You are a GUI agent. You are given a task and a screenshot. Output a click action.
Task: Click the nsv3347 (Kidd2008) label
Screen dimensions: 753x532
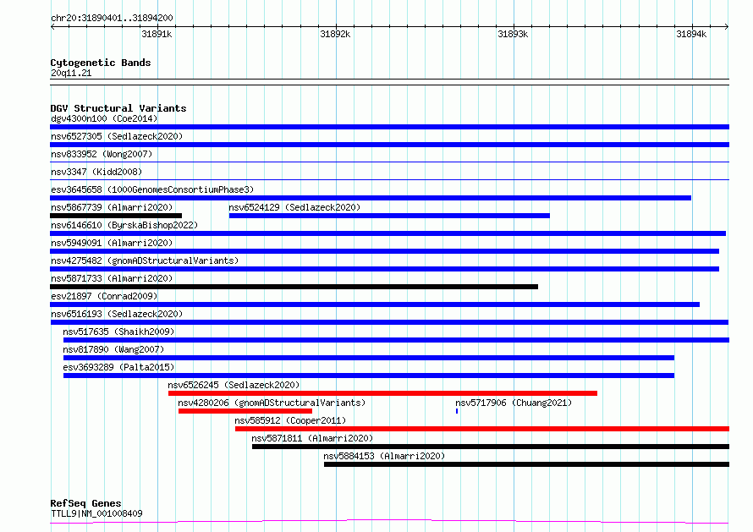[96, 172]
